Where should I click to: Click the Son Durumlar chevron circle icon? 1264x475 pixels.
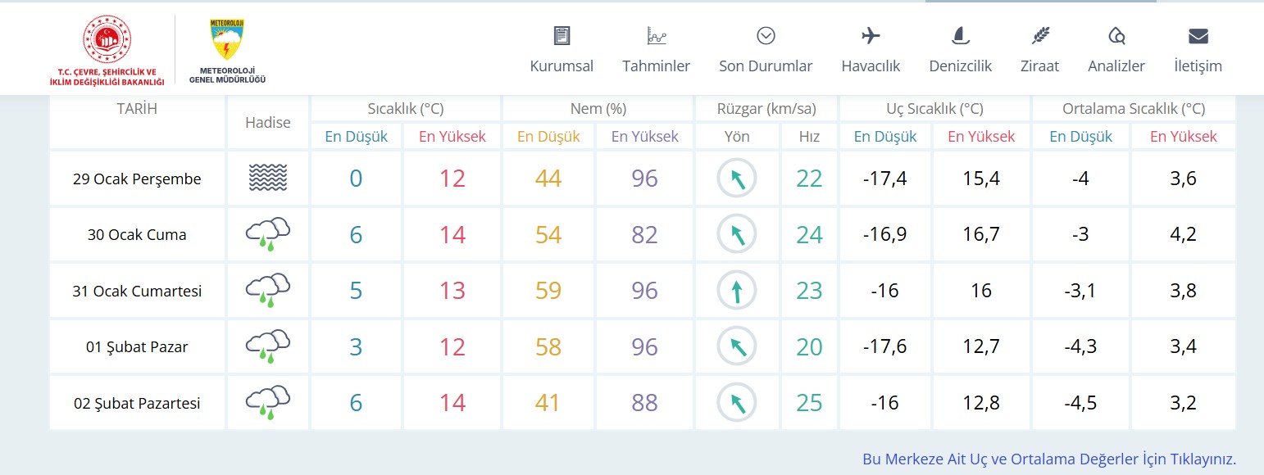766,35
